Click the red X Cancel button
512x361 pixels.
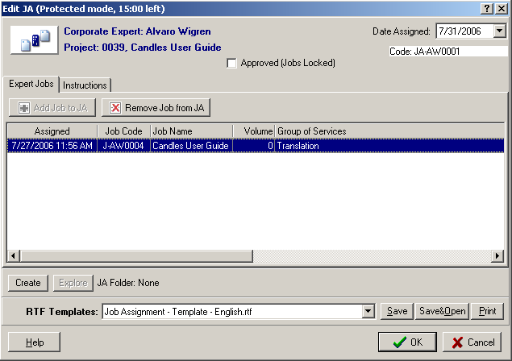click(473, 342)
